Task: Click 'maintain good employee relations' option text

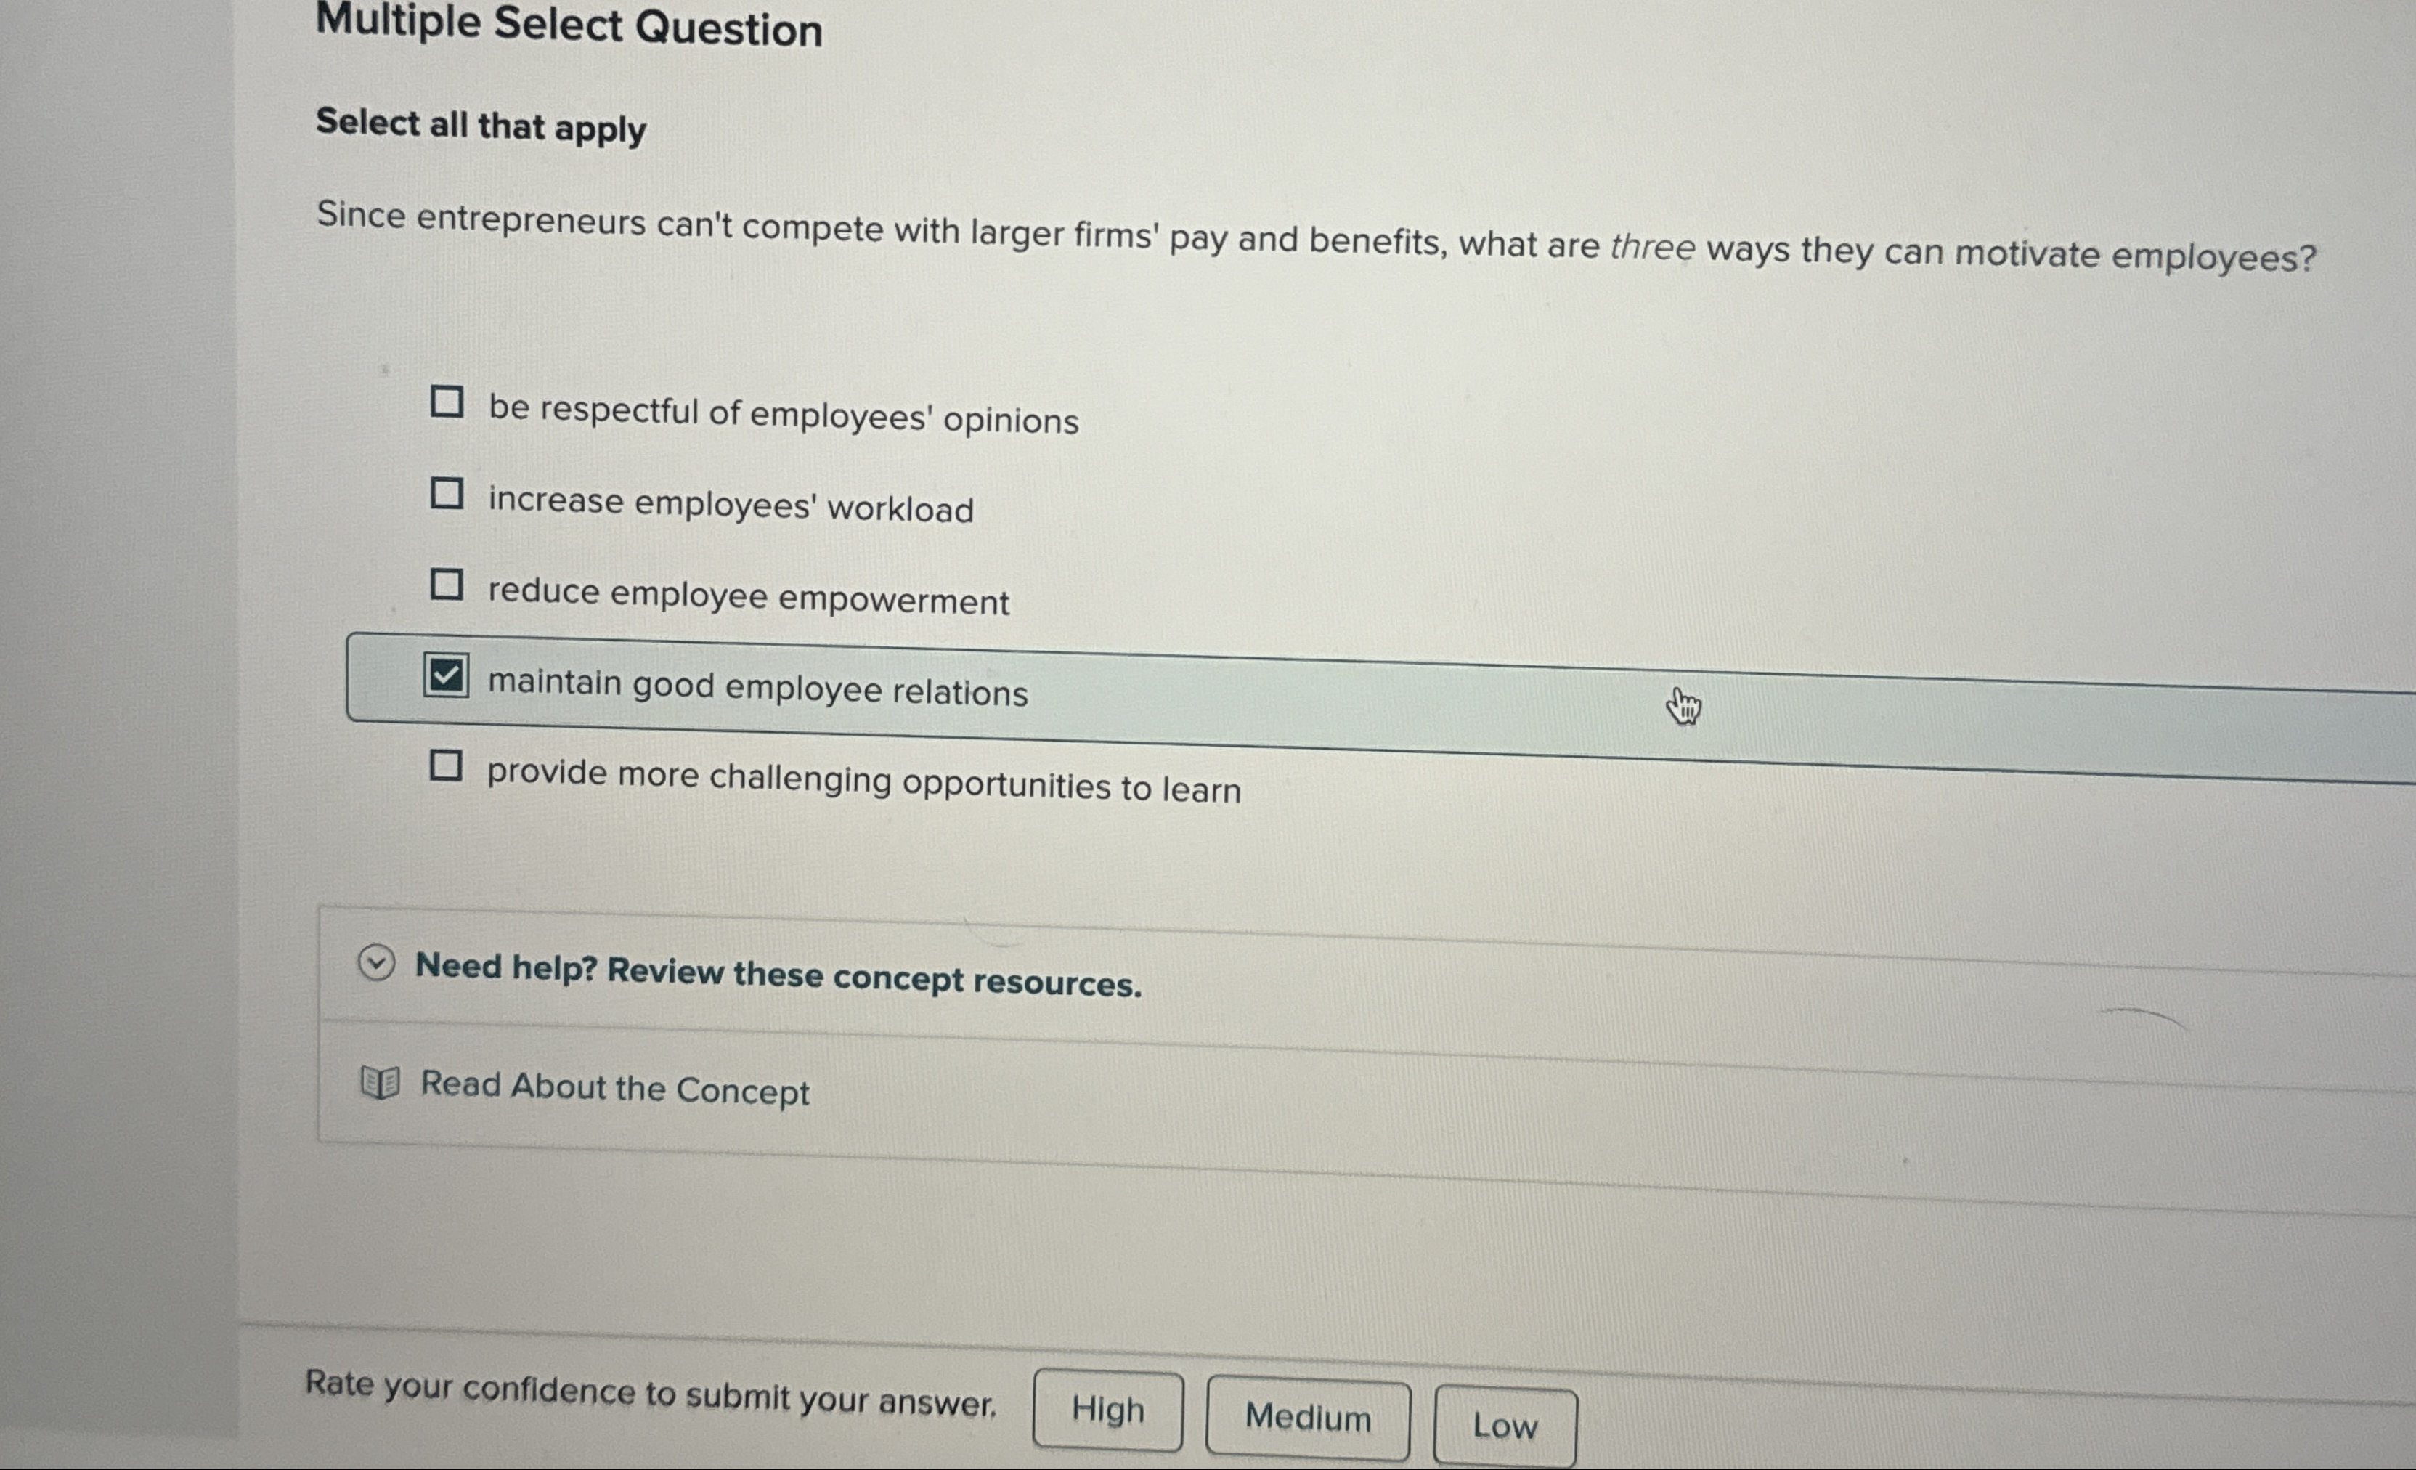Action: (x=758, y=686)
